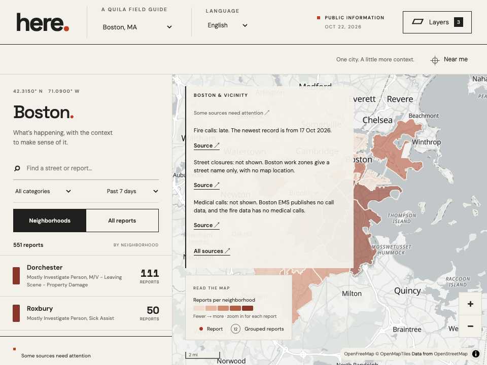Focus the 'Find a street or report' field

(x=86, y=168)
